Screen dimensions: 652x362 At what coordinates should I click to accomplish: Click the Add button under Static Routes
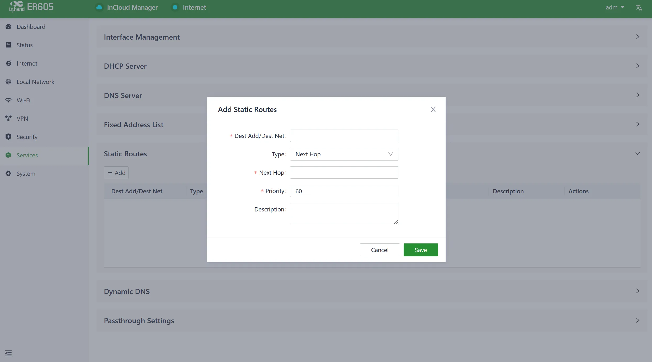pos(116,173)
